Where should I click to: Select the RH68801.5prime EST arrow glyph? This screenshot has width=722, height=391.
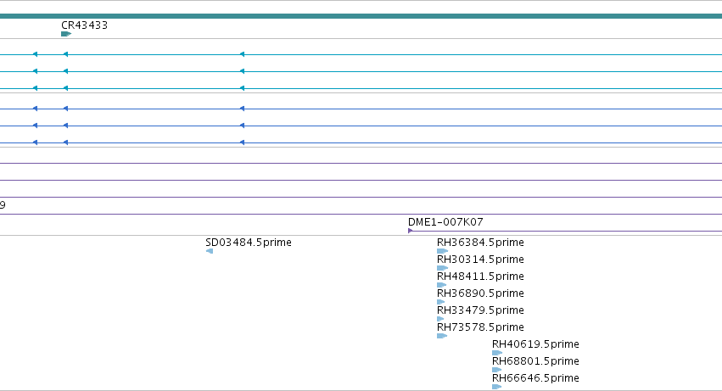(497, 370)
